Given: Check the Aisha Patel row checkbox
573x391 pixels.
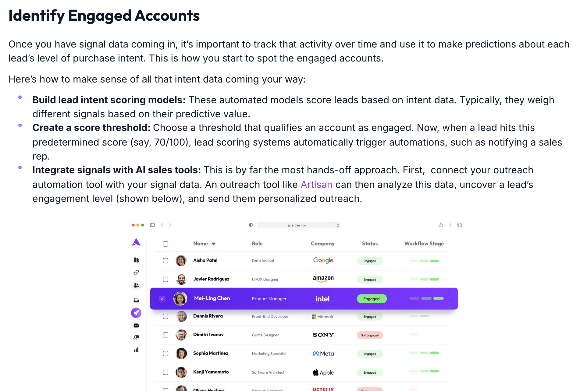Looking at the screenshot, I should 165,261.
